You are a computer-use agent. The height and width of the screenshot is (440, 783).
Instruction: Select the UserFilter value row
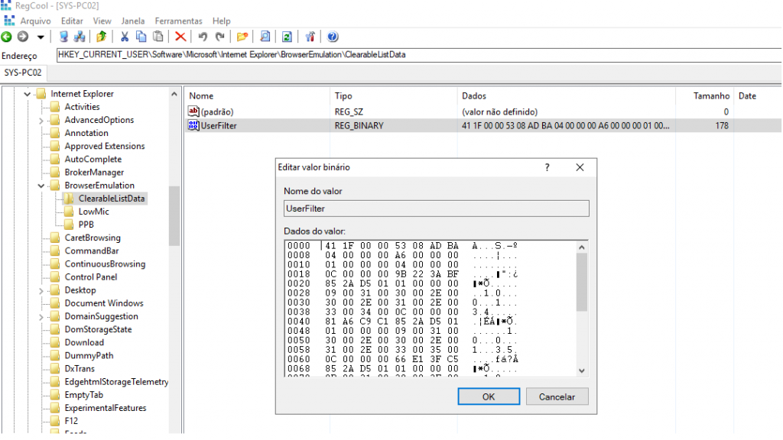pyautogui.click(x=482, y=126)
